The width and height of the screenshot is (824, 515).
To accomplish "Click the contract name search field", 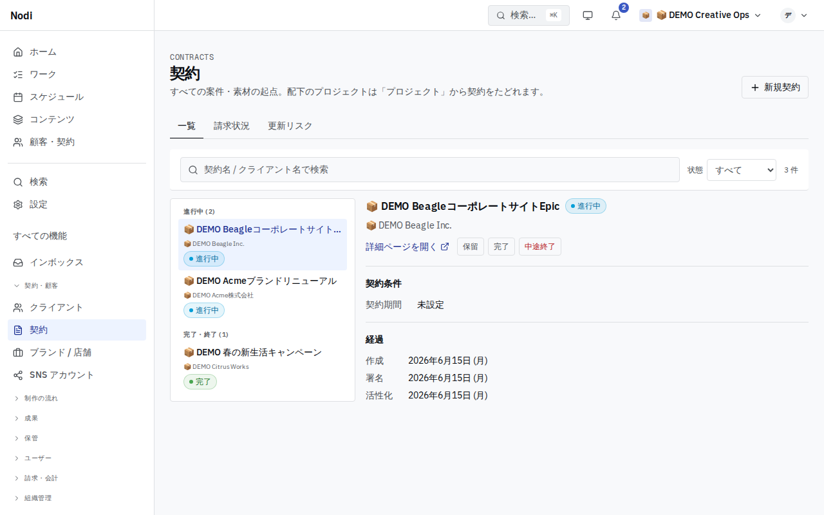I will 430,170.
